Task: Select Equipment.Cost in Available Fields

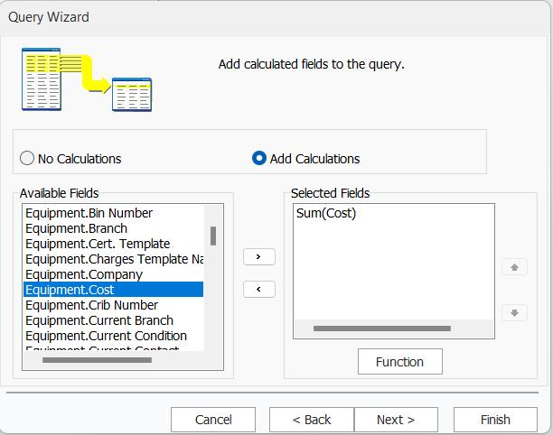Action: tap(113, 290)
